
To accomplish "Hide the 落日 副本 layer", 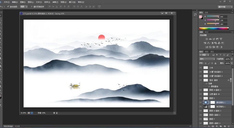I will pos(200,80).
